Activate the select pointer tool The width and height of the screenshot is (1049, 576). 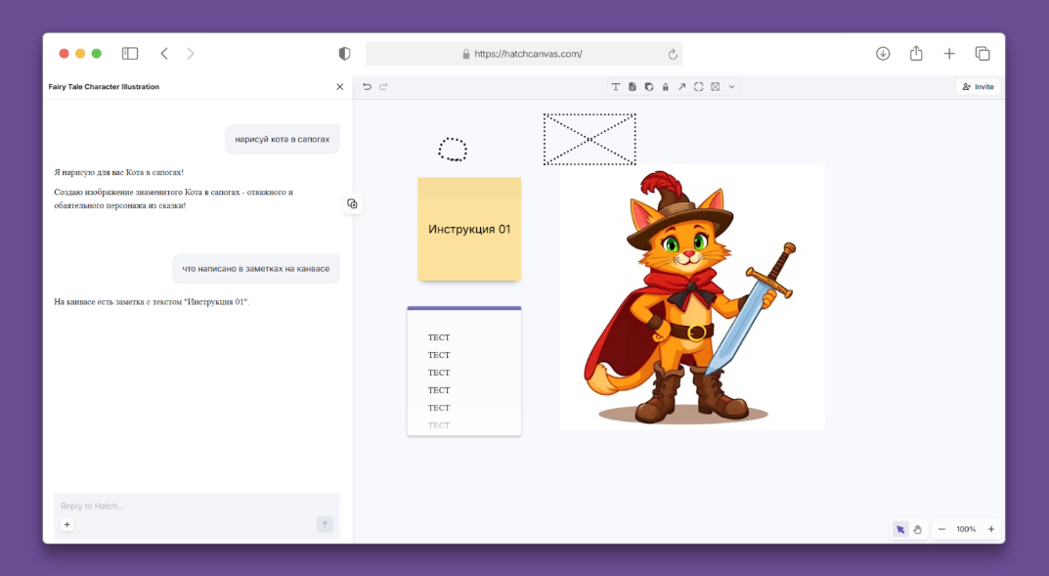pyautogui.click(x=900, y=529)
